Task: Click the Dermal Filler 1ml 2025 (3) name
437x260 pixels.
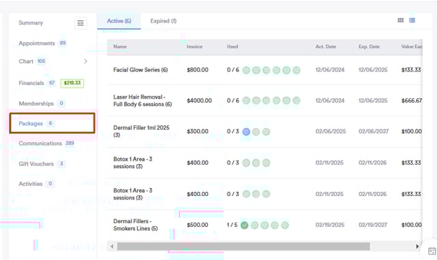Action: tap(141, 131)
